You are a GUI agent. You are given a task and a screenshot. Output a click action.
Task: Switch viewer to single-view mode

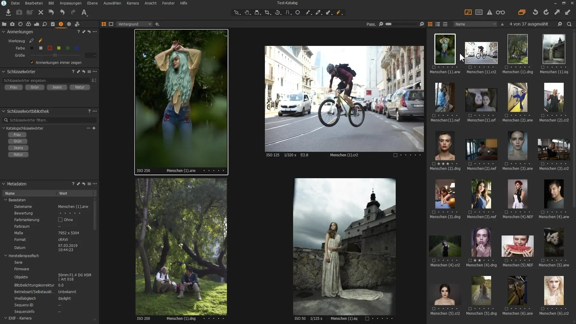point(111,24)
